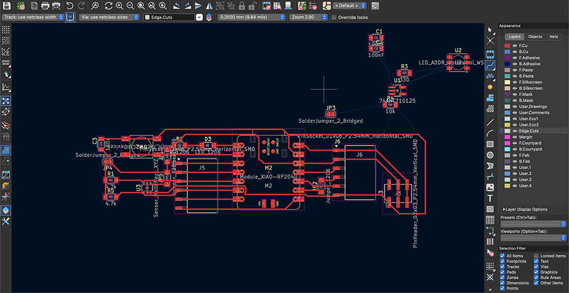Viewport: 569px width, 293px height.
Task: Select the Draw Line tool
Action: pyautogui.click(x=490, y=122)
